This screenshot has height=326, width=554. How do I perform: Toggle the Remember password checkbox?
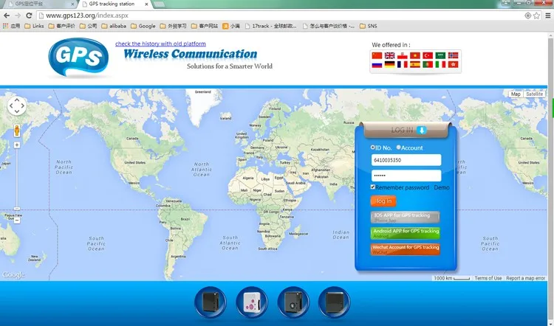click(373, 187)
